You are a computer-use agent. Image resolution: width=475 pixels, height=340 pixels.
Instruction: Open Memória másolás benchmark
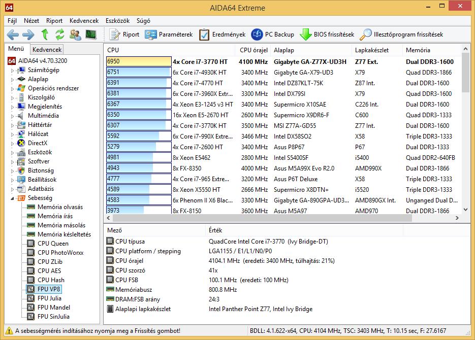coord(61,225)
